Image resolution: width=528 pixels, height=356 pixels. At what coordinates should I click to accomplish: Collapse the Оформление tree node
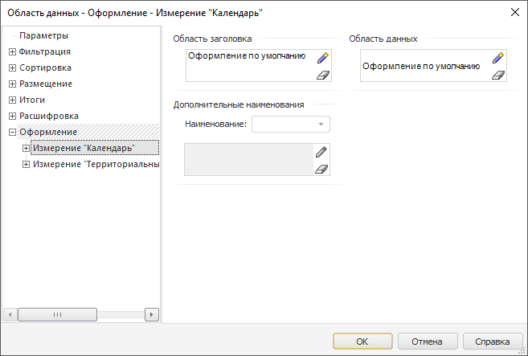pyautogui.click(x=12, y=132)
